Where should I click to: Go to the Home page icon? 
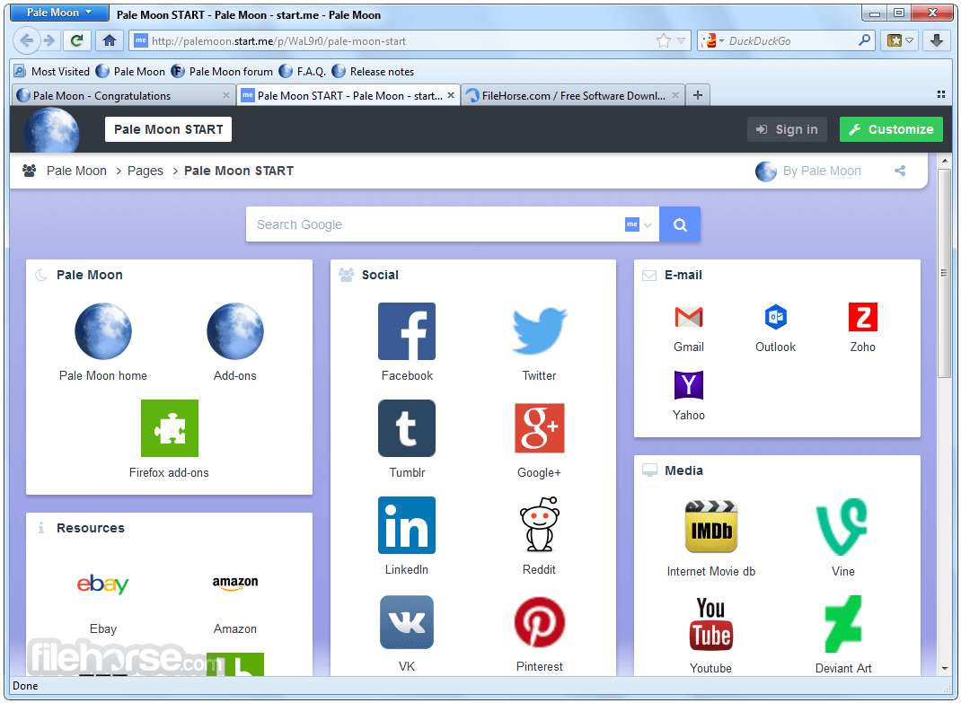coord(110,41)
